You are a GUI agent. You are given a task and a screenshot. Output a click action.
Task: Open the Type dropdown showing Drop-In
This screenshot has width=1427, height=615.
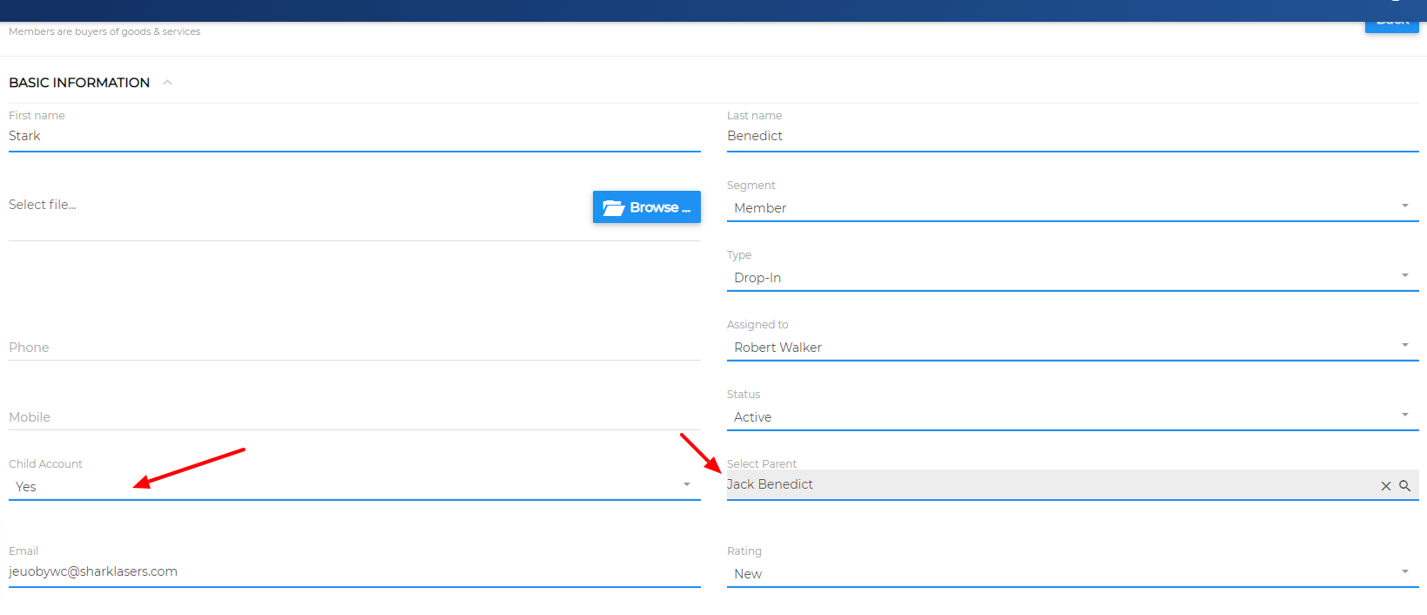tap(1072, 277)
